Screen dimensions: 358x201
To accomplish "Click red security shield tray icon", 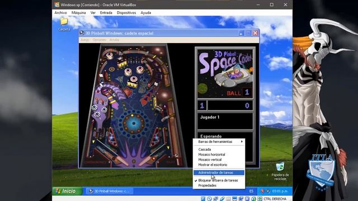I will click(262, 191).
